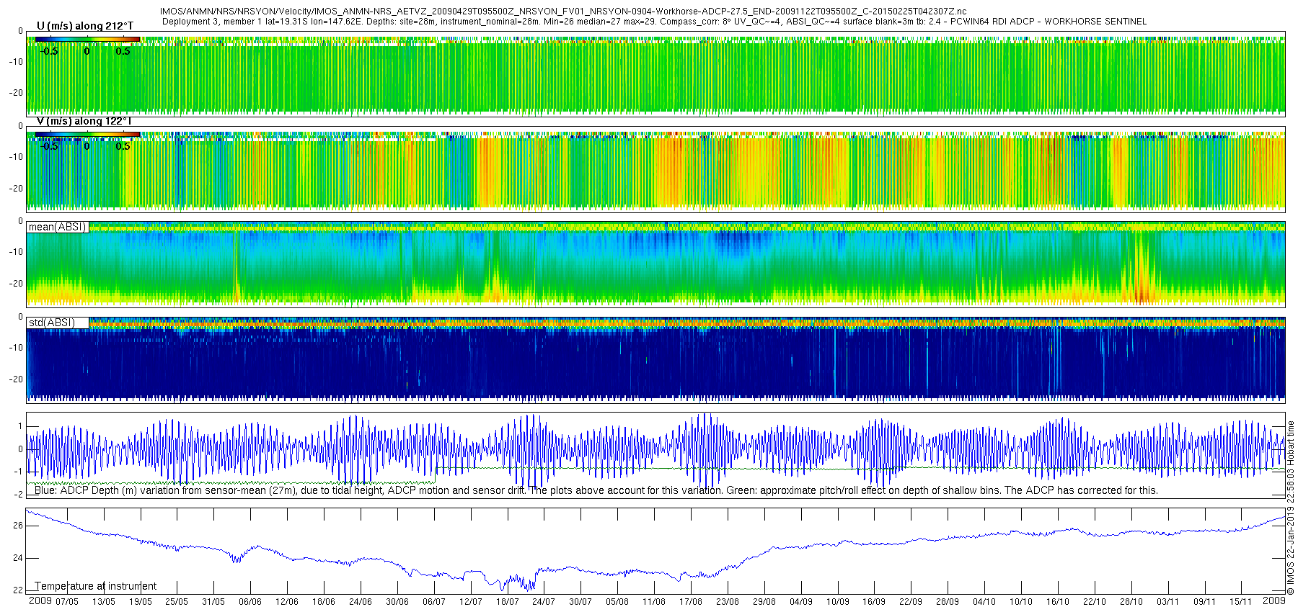Viewport: 1298px width, 612px height.
Task: Click the 26 temperature axis tick label
Action: point(18,526)
